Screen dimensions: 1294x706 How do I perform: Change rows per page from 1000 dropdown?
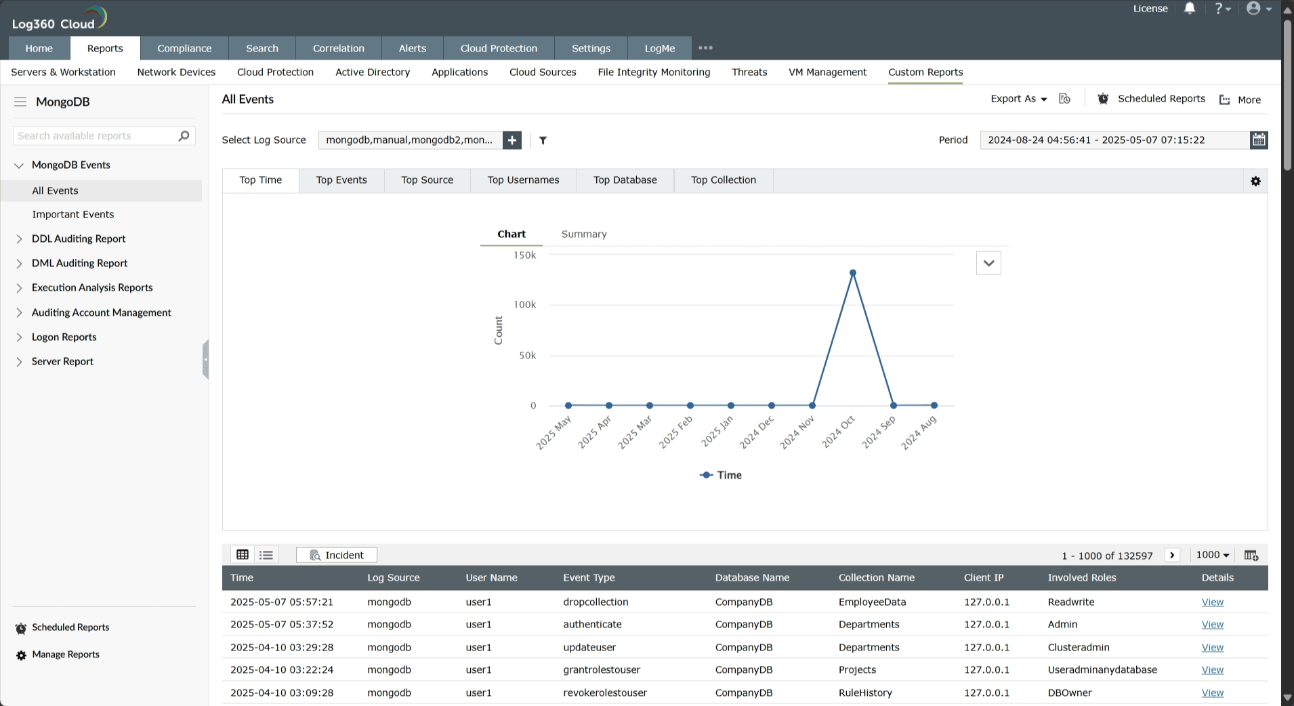coord(1212,554)
